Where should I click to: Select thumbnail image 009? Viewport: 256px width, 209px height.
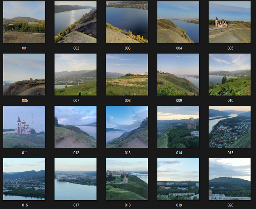coord(178,75)
